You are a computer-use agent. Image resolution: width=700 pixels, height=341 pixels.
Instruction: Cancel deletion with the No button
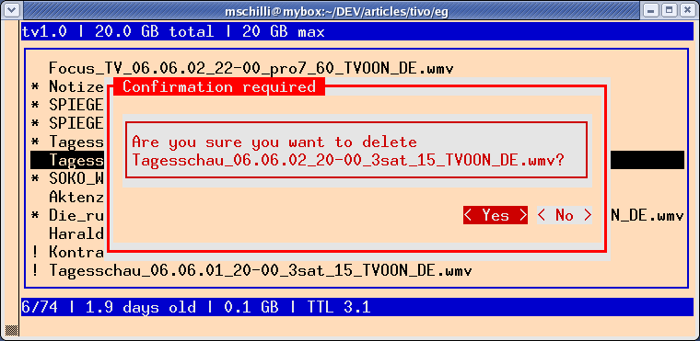(x=565, y=215)
